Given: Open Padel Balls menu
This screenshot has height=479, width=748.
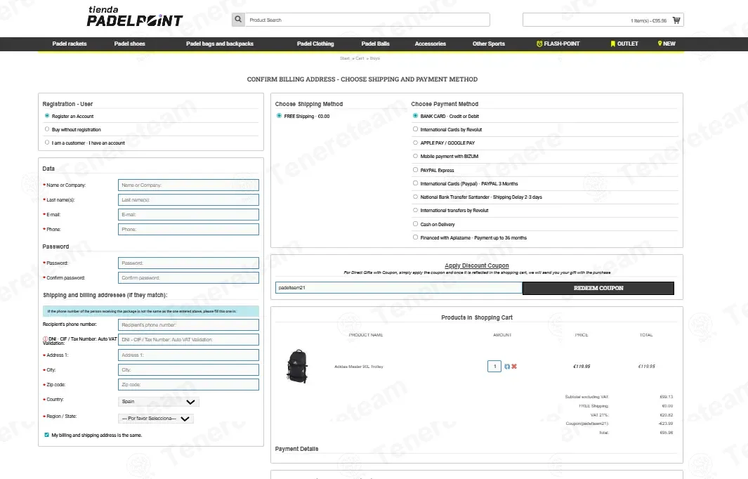Looking at the screenshot, I should [x=376, y=44].
